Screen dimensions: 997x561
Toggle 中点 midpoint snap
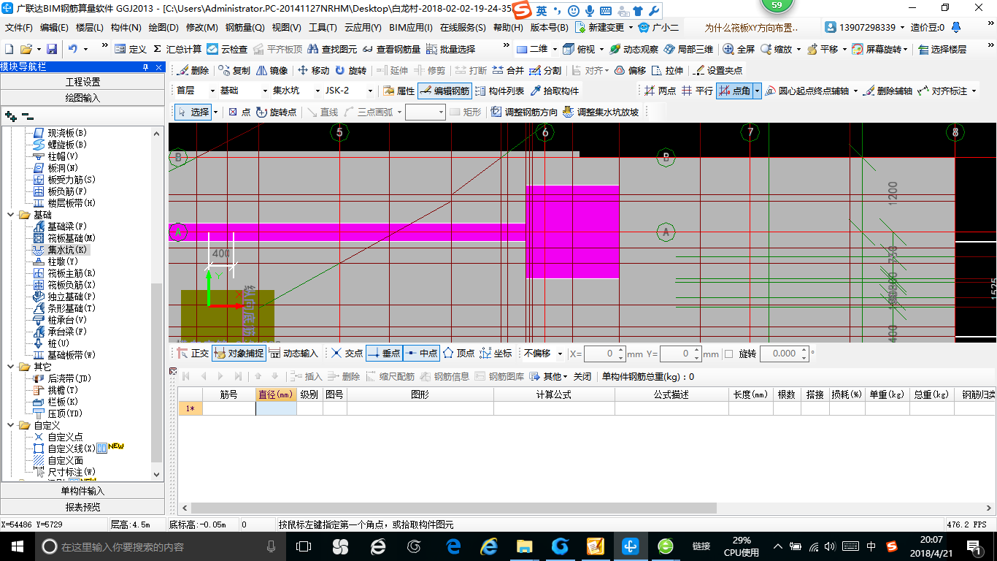click(x=421, y=353)
